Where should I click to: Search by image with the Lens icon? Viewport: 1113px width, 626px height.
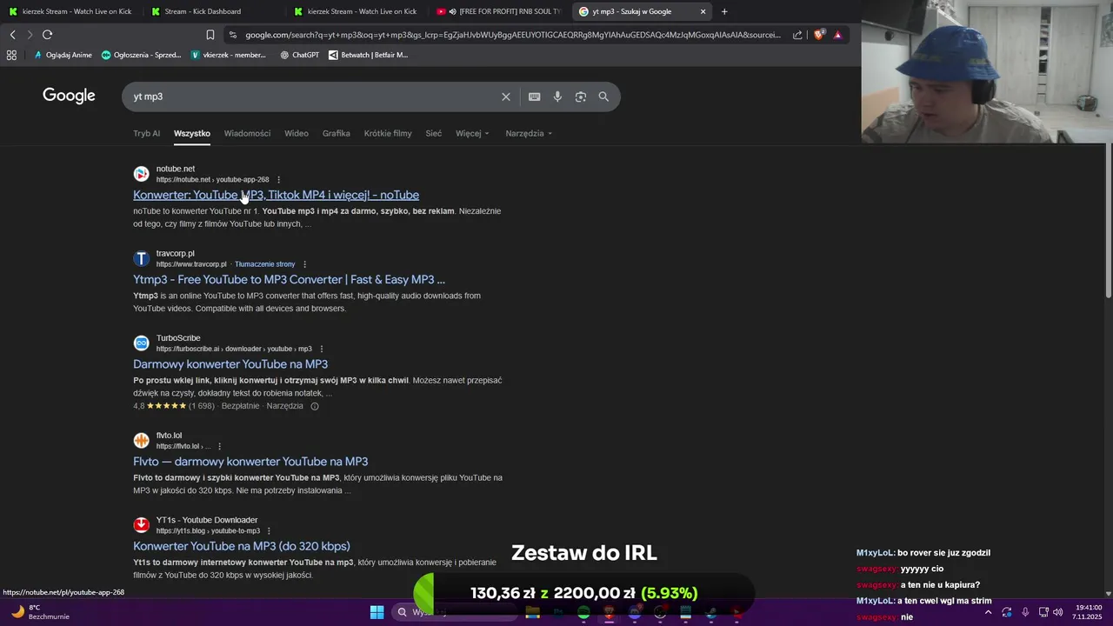581,97
